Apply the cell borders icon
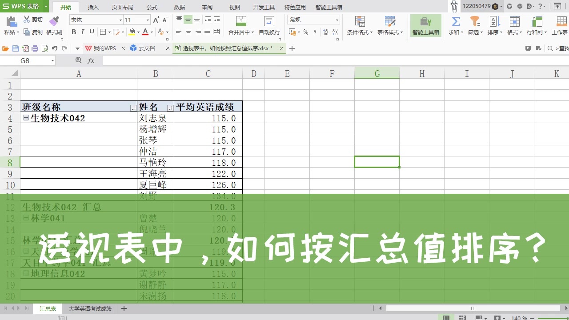Viewport: 569px width, 320px height. coord(103,32)
